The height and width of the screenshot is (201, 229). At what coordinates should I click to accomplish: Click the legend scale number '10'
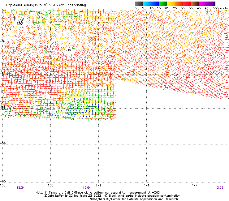click(x=151, y=8)
